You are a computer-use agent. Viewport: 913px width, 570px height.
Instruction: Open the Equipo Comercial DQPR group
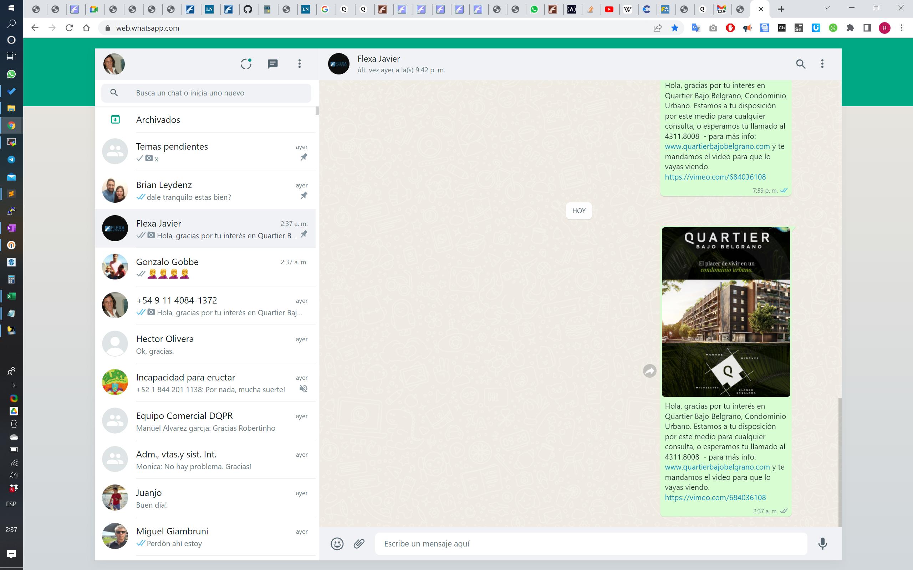(205, 421)
